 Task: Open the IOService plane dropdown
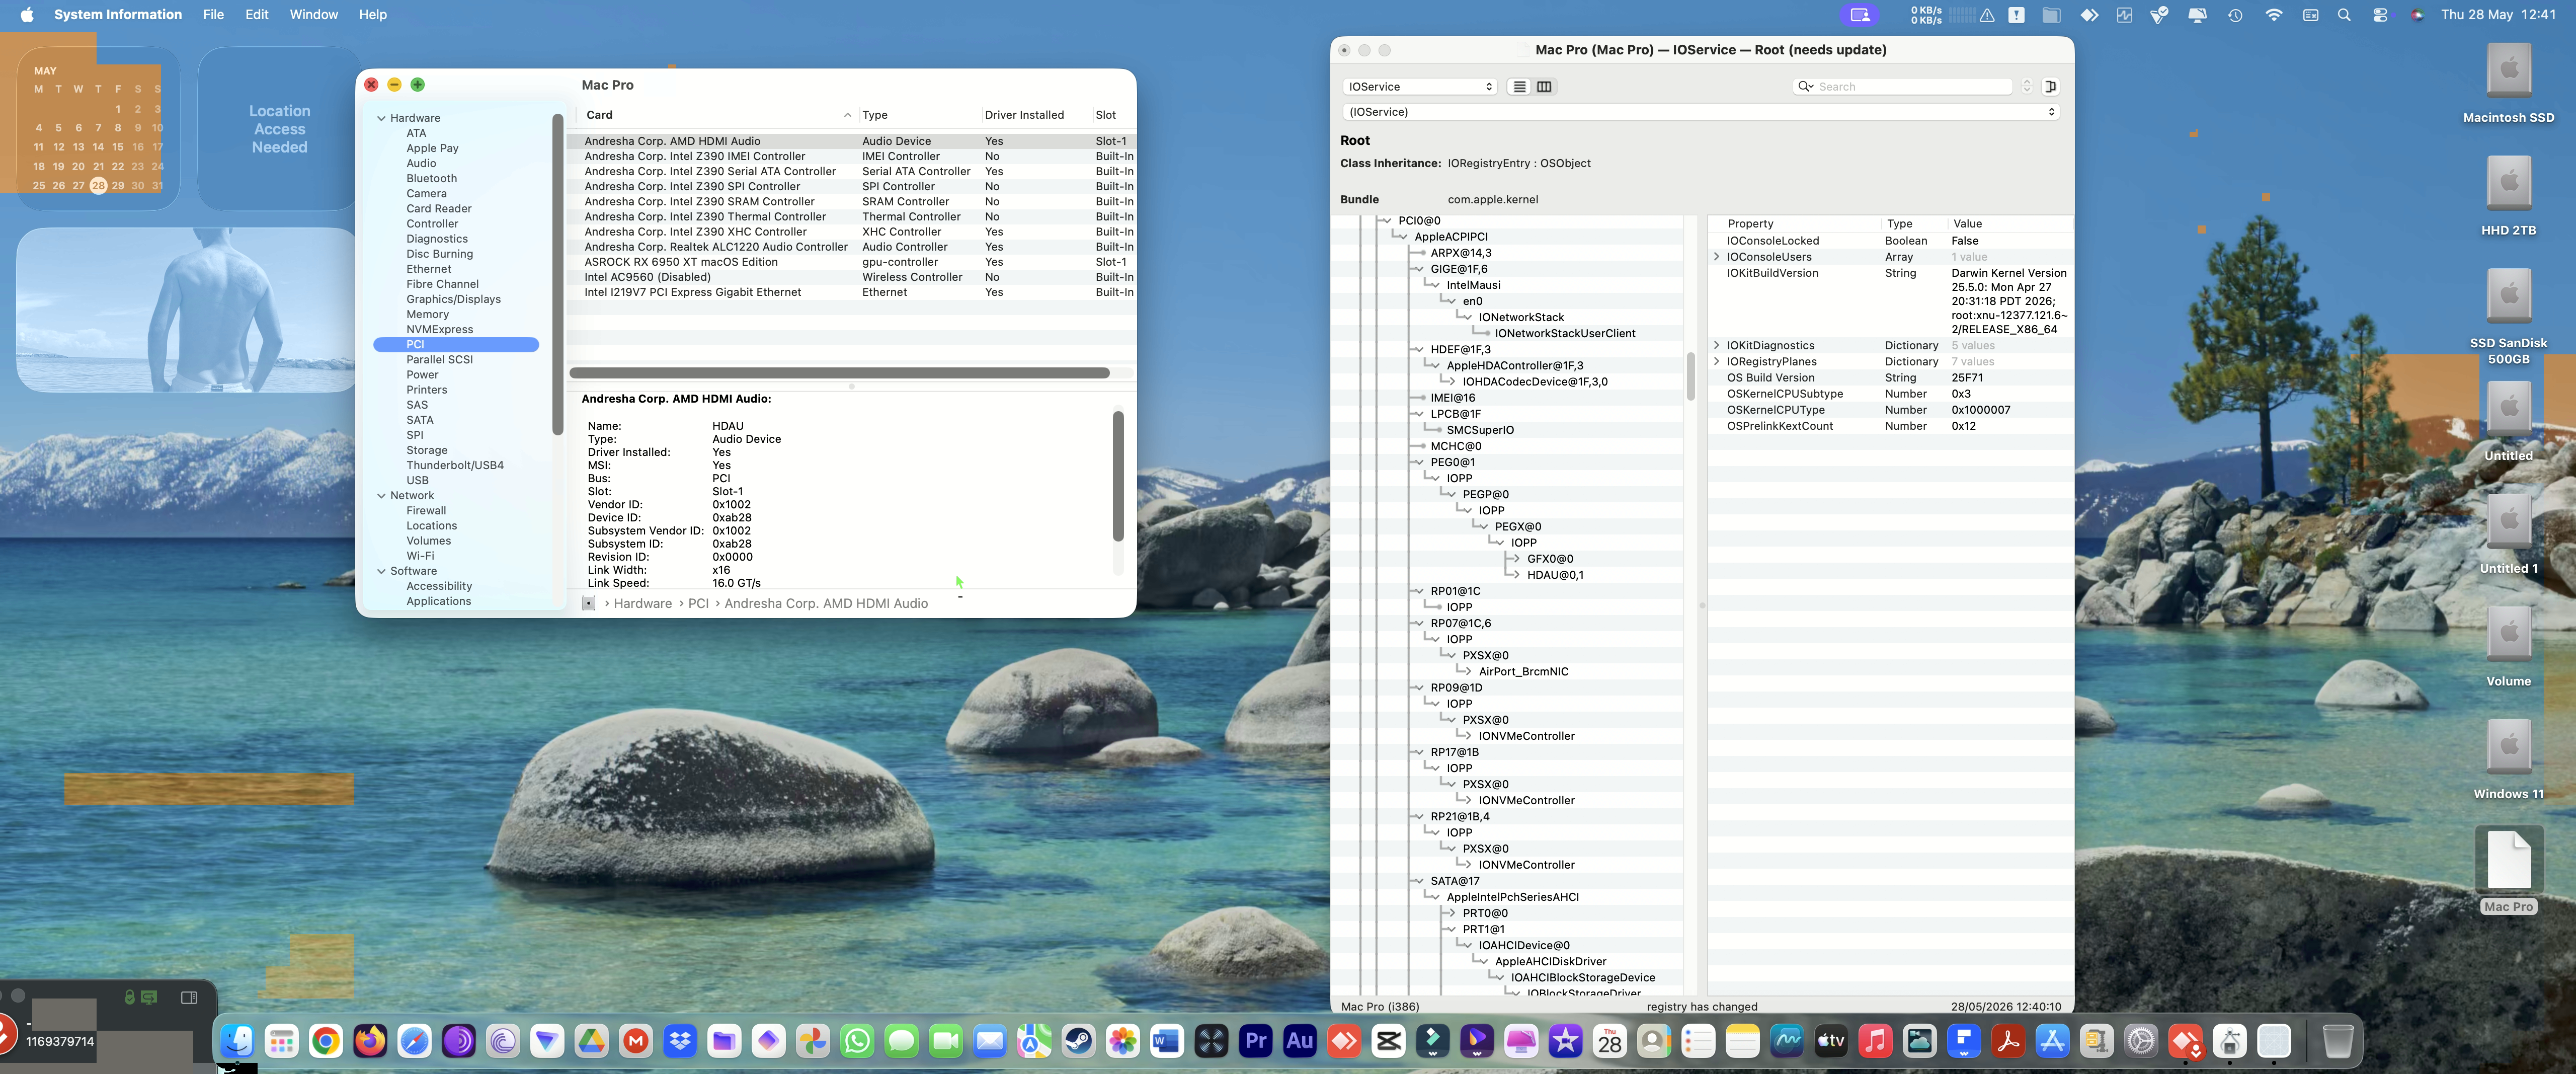pyautogui.click(x=1420, y=87)
